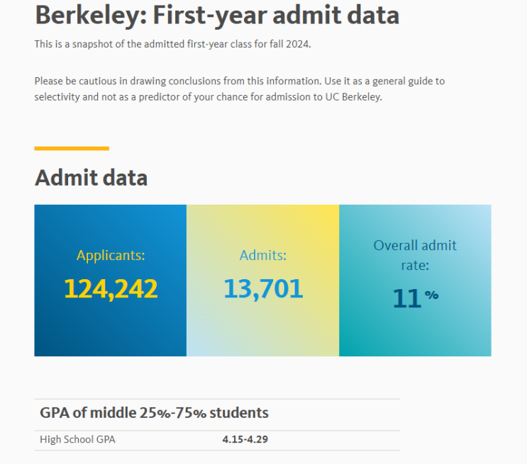Click the "Admit data" section heading
This screenshot has height=464, width=527.
pos(91,177)
